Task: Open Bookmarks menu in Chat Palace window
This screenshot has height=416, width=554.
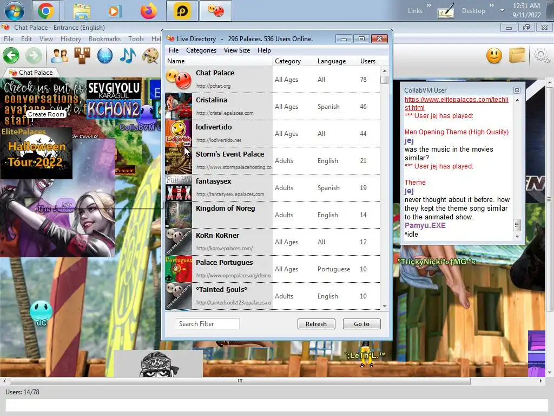Action: 104,39
